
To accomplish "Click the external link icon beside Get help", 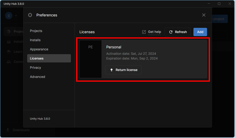I will 144,32.
